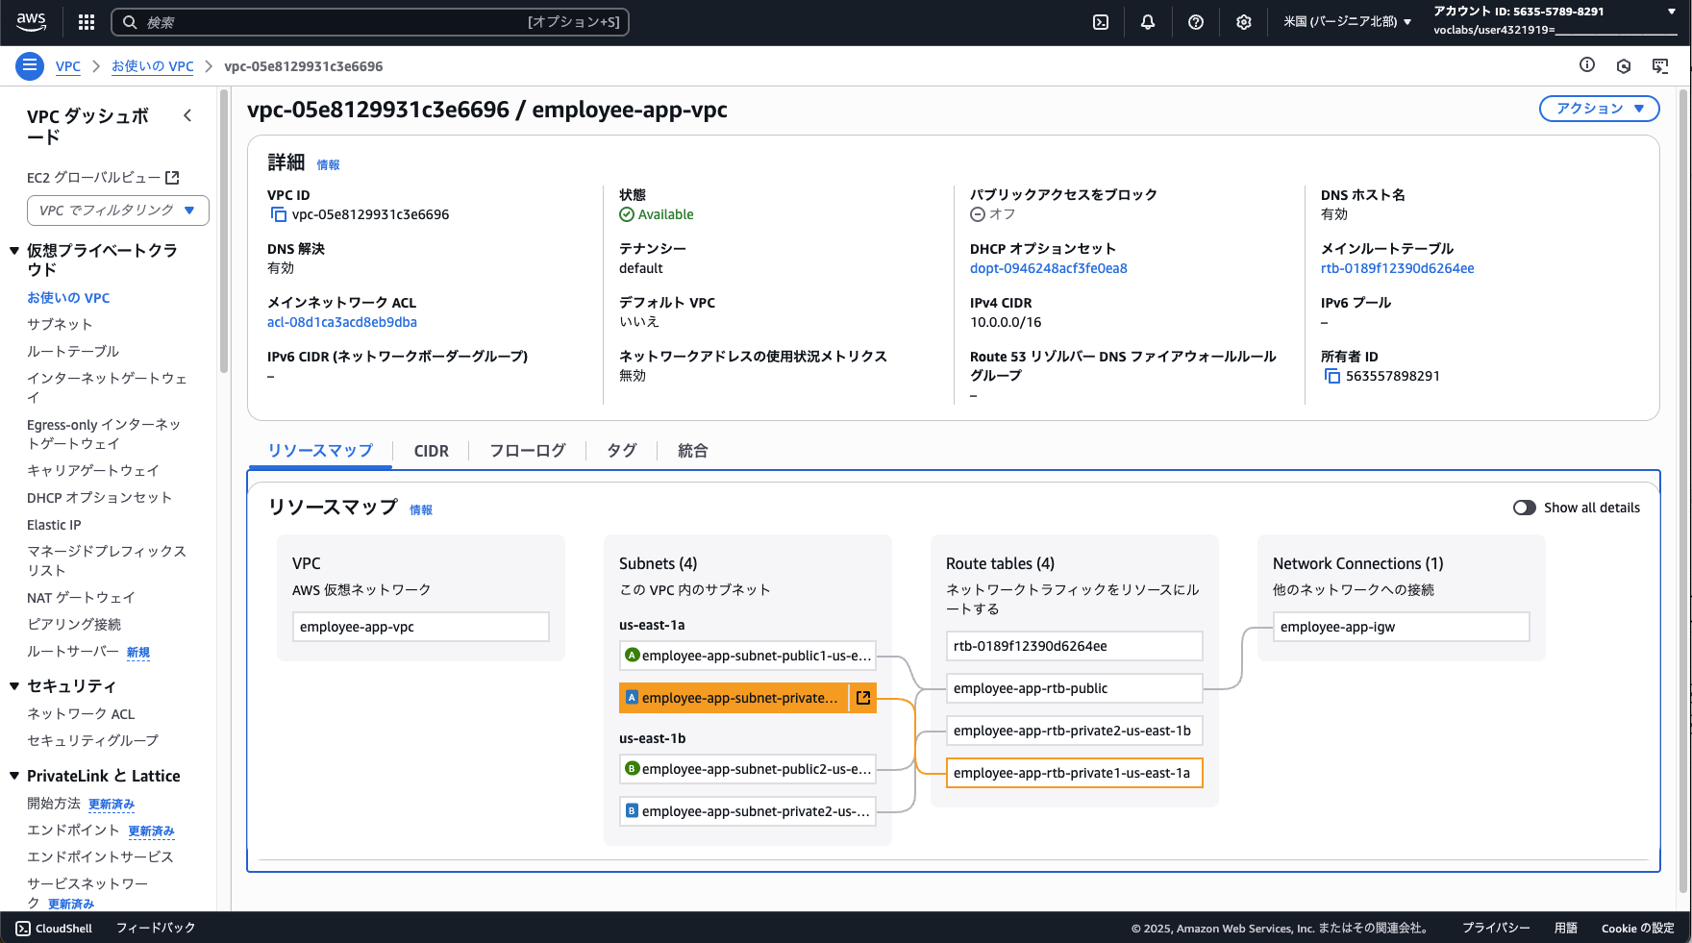Open エンドポイントサービス in the sidebar
The width and height of the screenshot is (1692, 943).
[x=100, y=856]
